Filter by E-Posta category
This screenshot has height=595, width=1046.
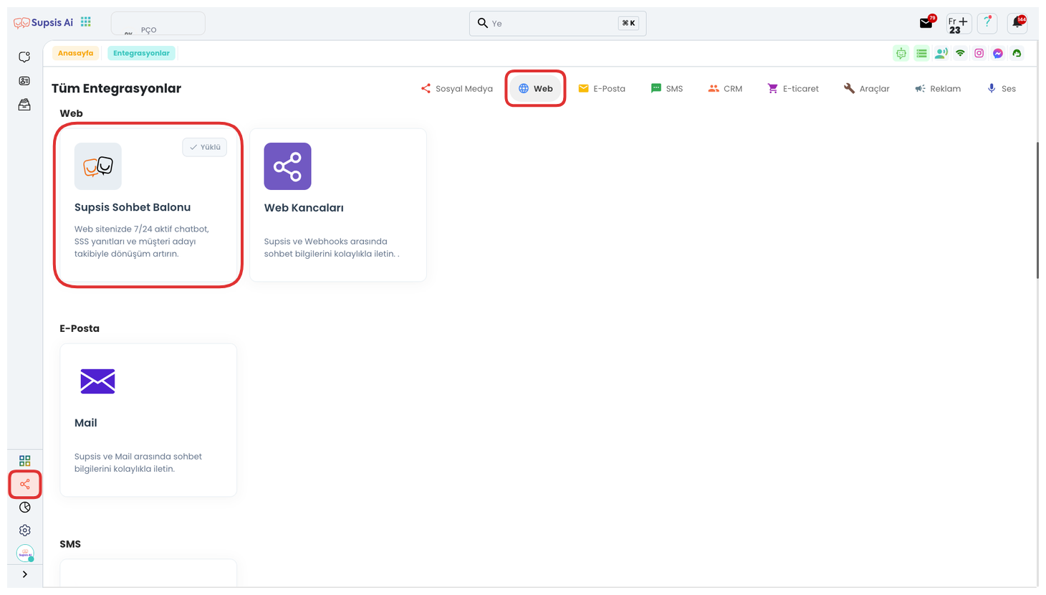point(602,89)
